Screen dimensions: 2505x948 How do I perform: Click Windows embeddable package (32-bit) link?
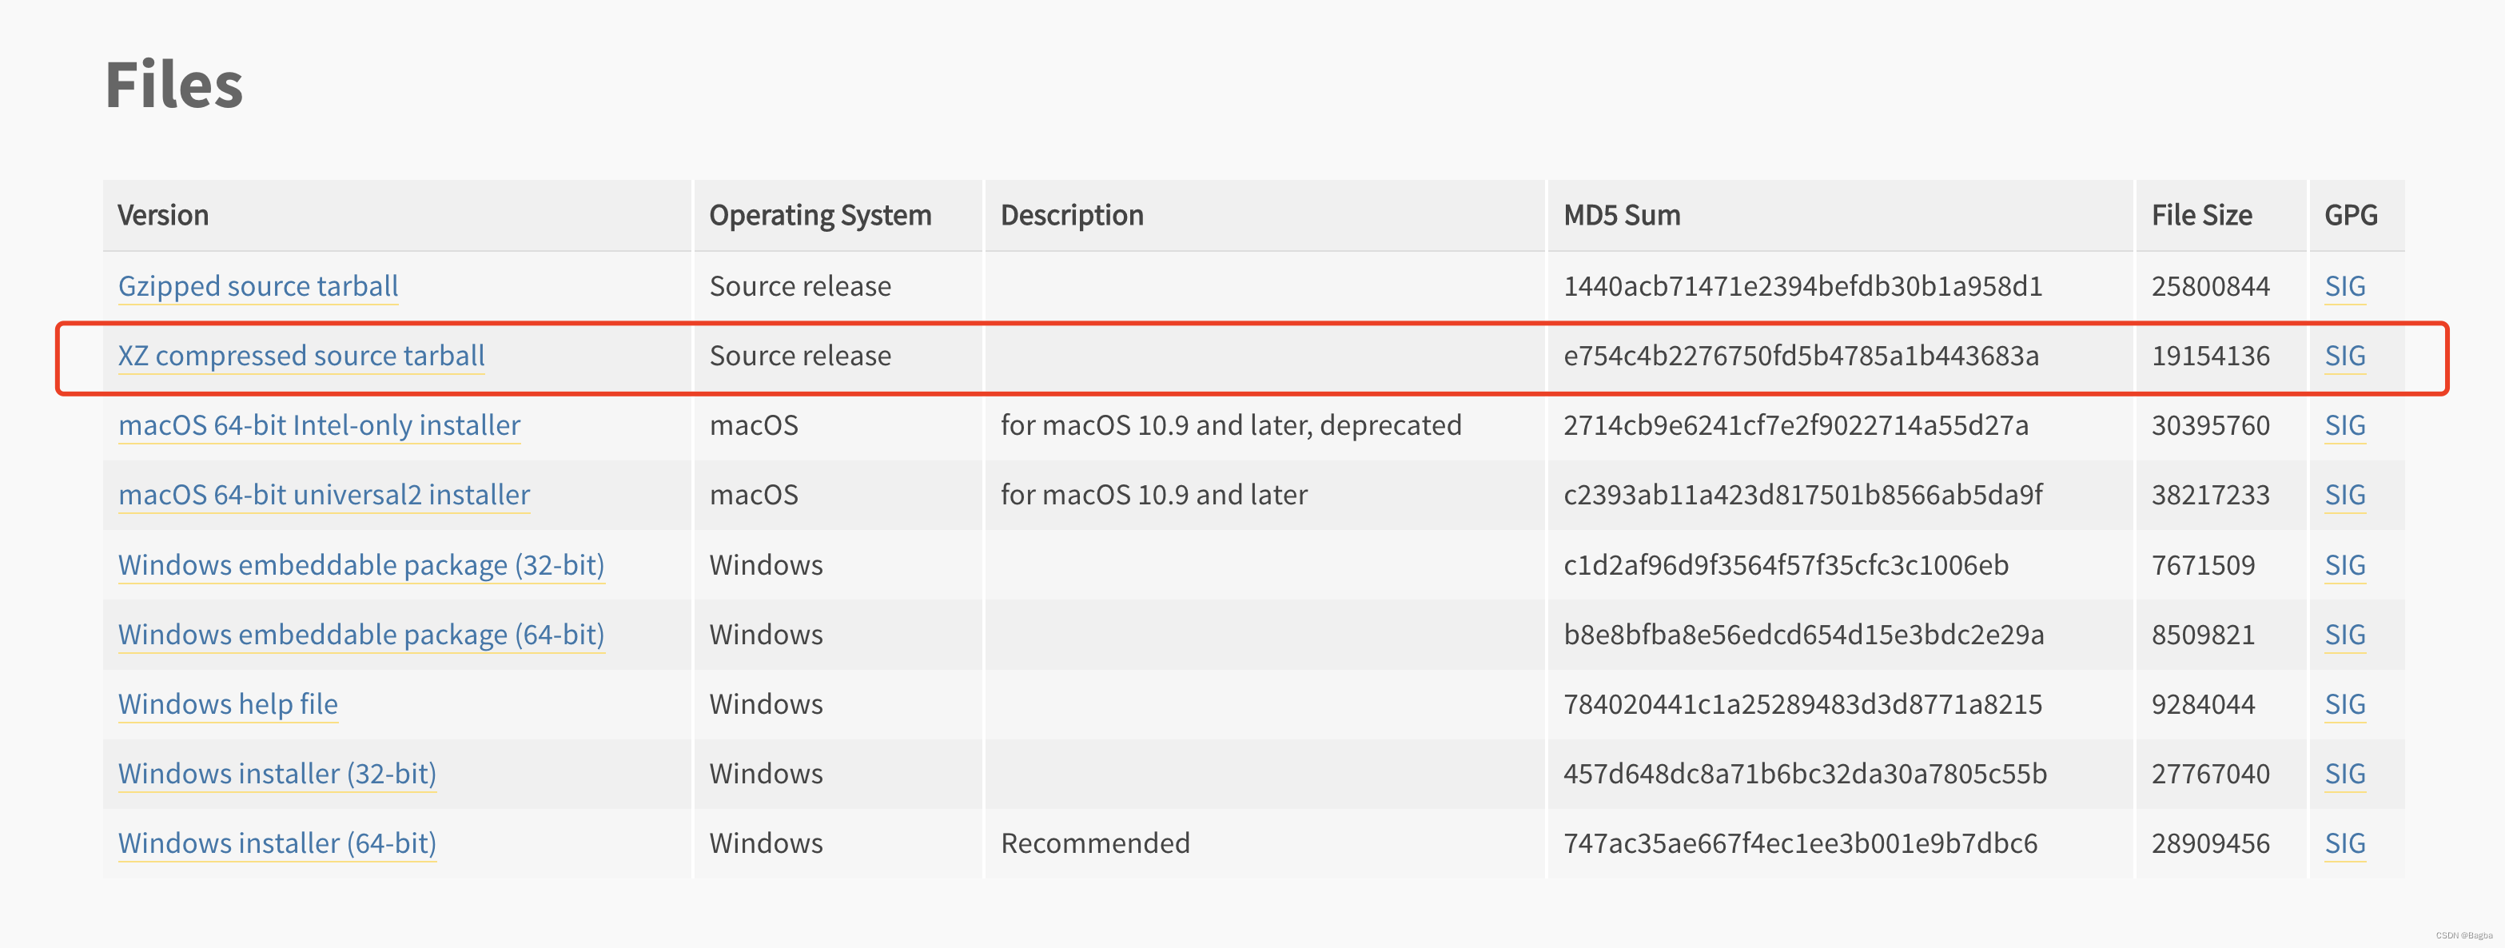pos(360,565)
